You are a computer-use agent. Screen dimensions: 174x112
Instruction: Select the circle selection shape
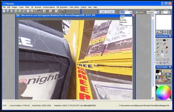168,60
